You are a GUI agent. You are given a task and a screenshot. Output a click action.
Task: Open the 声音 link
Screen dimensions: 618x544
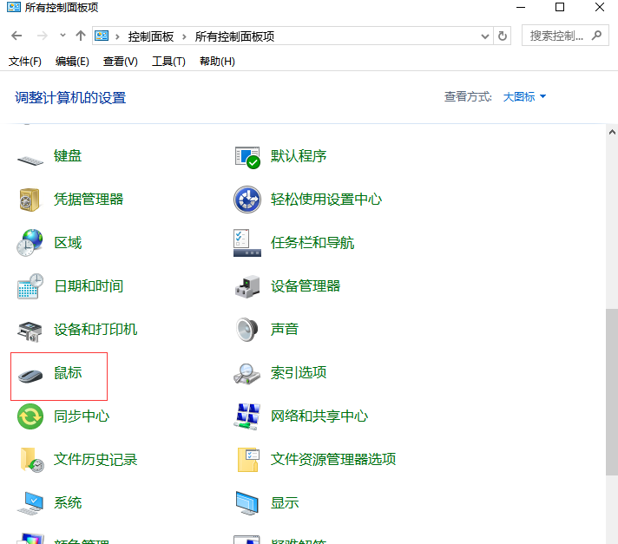(x=285, y=330)
